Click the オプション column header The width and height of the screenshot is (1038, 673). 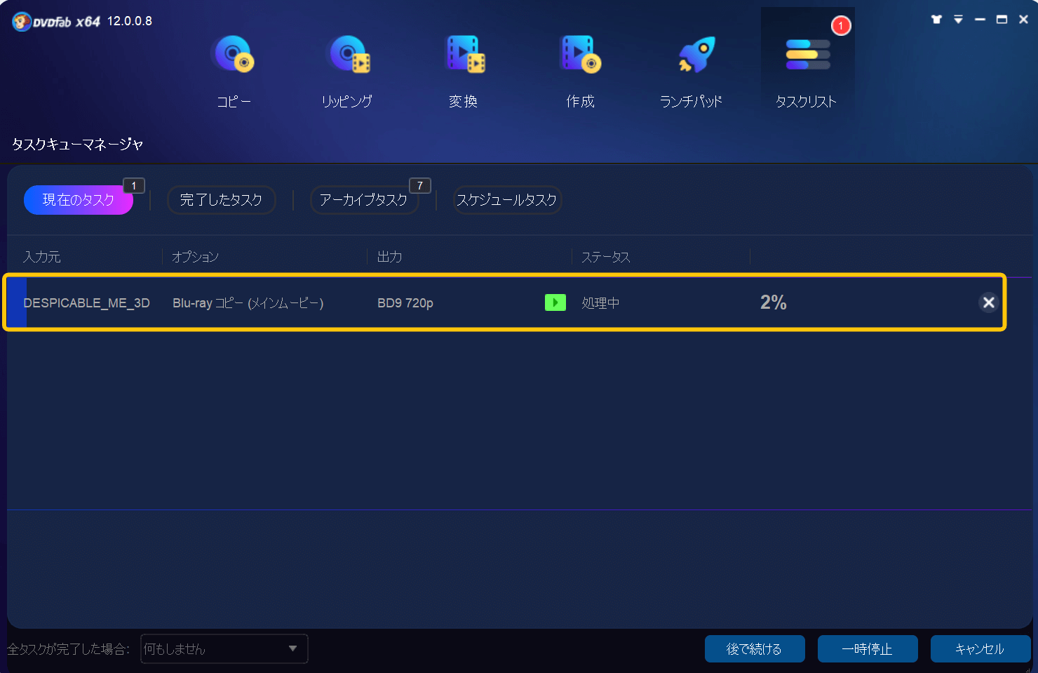[196, 257]
